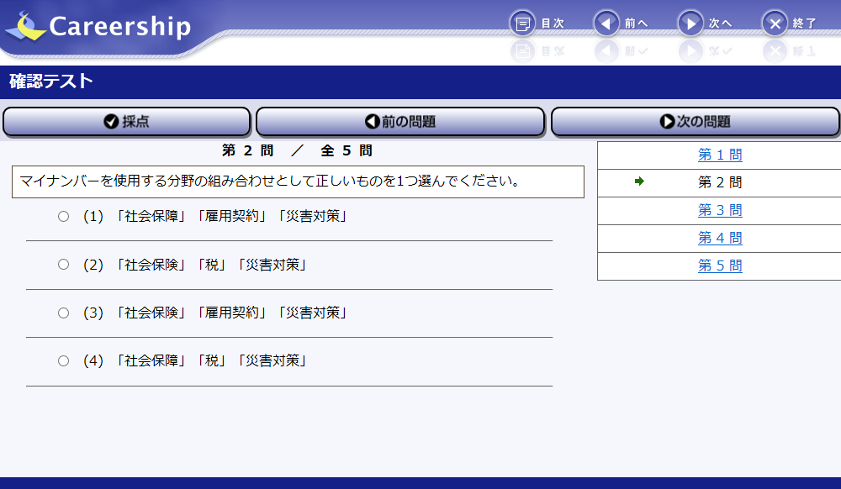Image resolution: width=841 pixels, height=489 pixels.
Task: Go to 第 5 問 link
Action: (x=720, y=266)
